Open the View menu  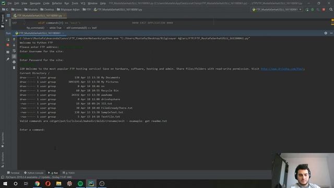[x=25, y=4]
